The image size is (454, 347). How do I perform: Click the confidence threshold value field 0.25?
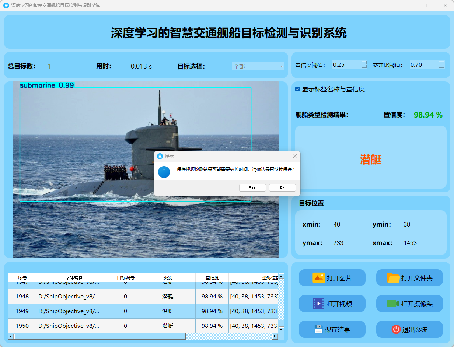click(x=346, y=65)
